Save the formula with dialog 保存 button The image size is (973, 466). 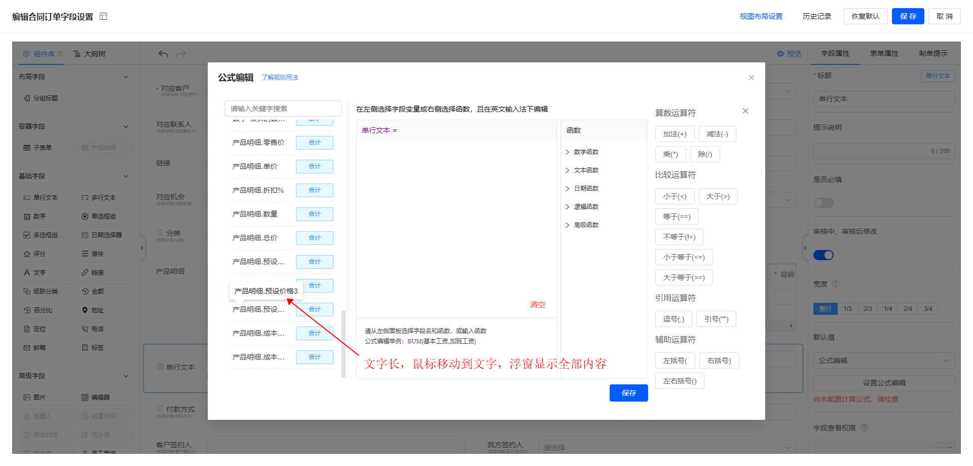pyautogui.click(x=629, y=393)
